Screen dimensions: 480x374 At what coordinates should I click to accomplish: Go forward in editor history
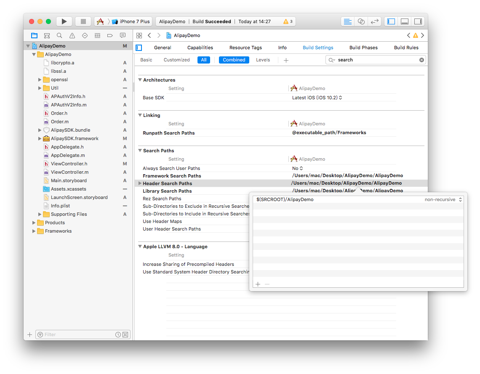click(159, 35)
